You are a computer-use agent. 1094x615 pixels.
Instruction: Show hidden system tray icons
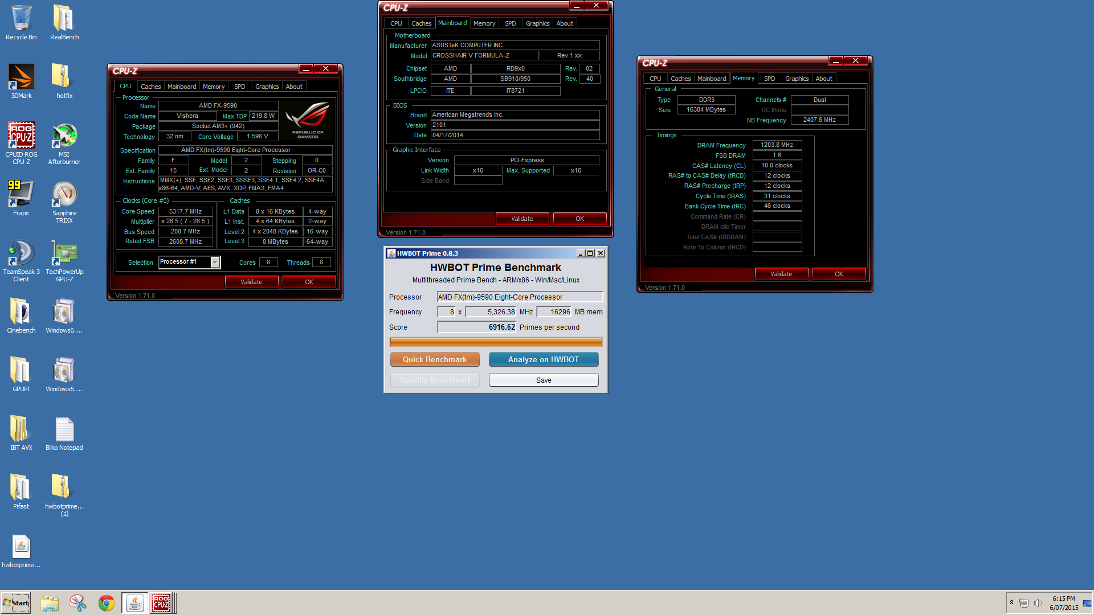[1012, 602]
